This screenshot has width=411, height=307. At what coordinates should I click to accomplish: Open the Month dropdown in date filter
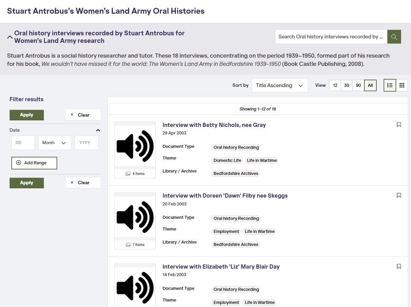55,143
